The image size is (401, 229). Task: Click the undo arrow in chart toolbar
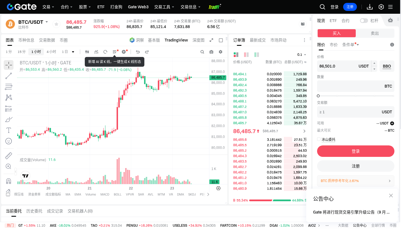pyautogui.click(x=138, y=52)
